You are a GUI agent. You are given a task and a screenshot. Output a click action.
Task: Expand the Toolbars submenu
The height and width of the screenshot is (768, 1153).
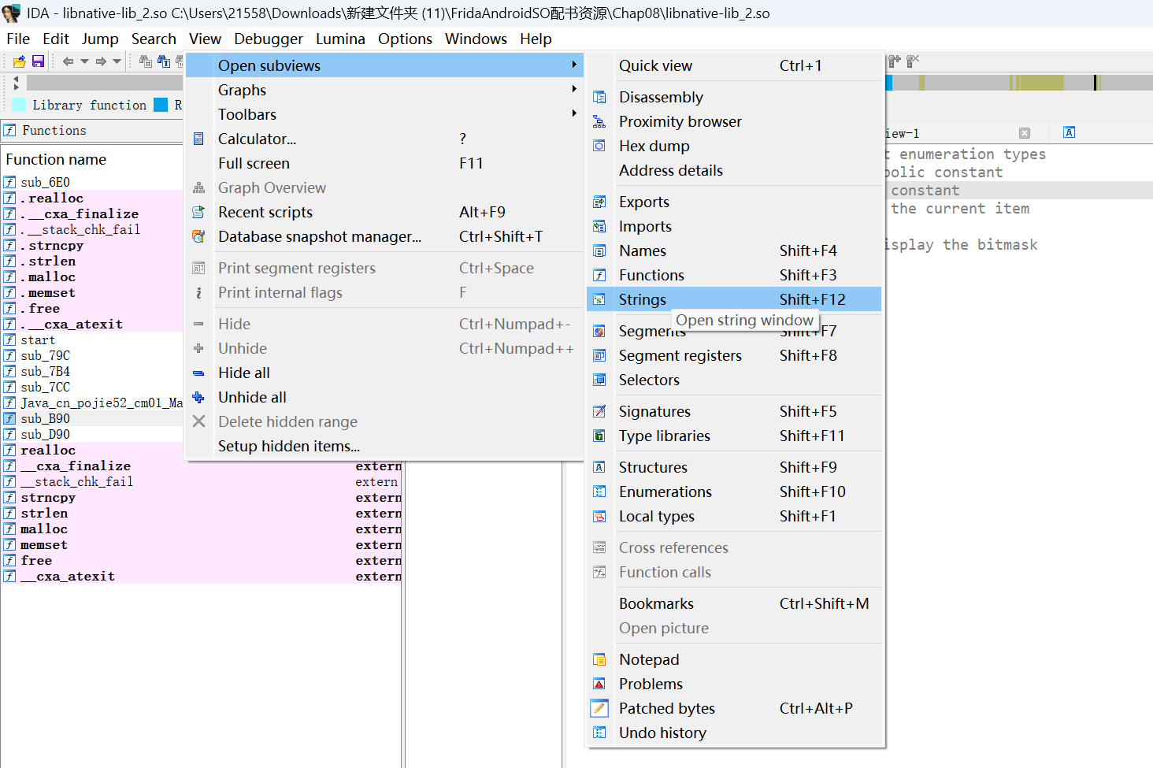[385, 114]
